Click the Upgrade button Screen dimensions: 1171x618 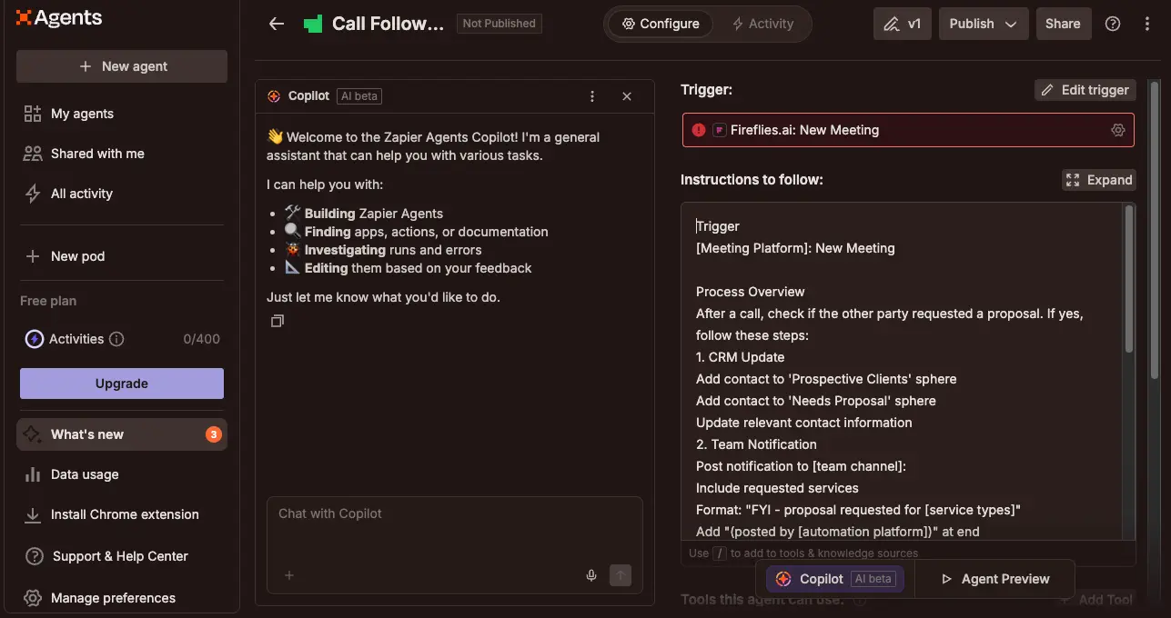[x=121, y=384]
